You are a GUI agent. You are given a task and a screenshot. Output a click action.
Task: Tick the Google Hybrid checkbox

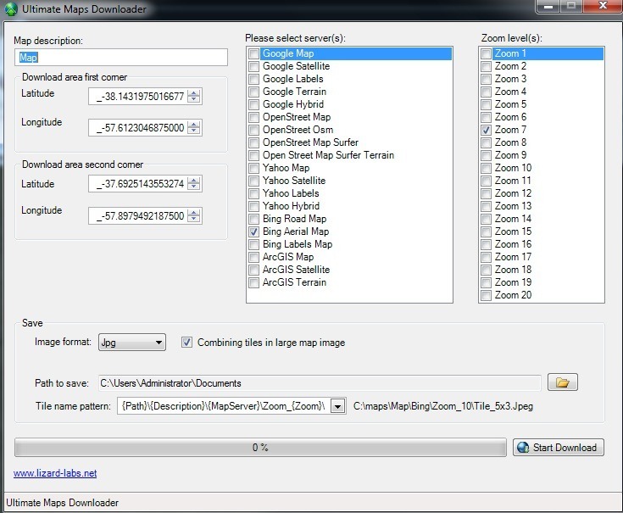253,104
